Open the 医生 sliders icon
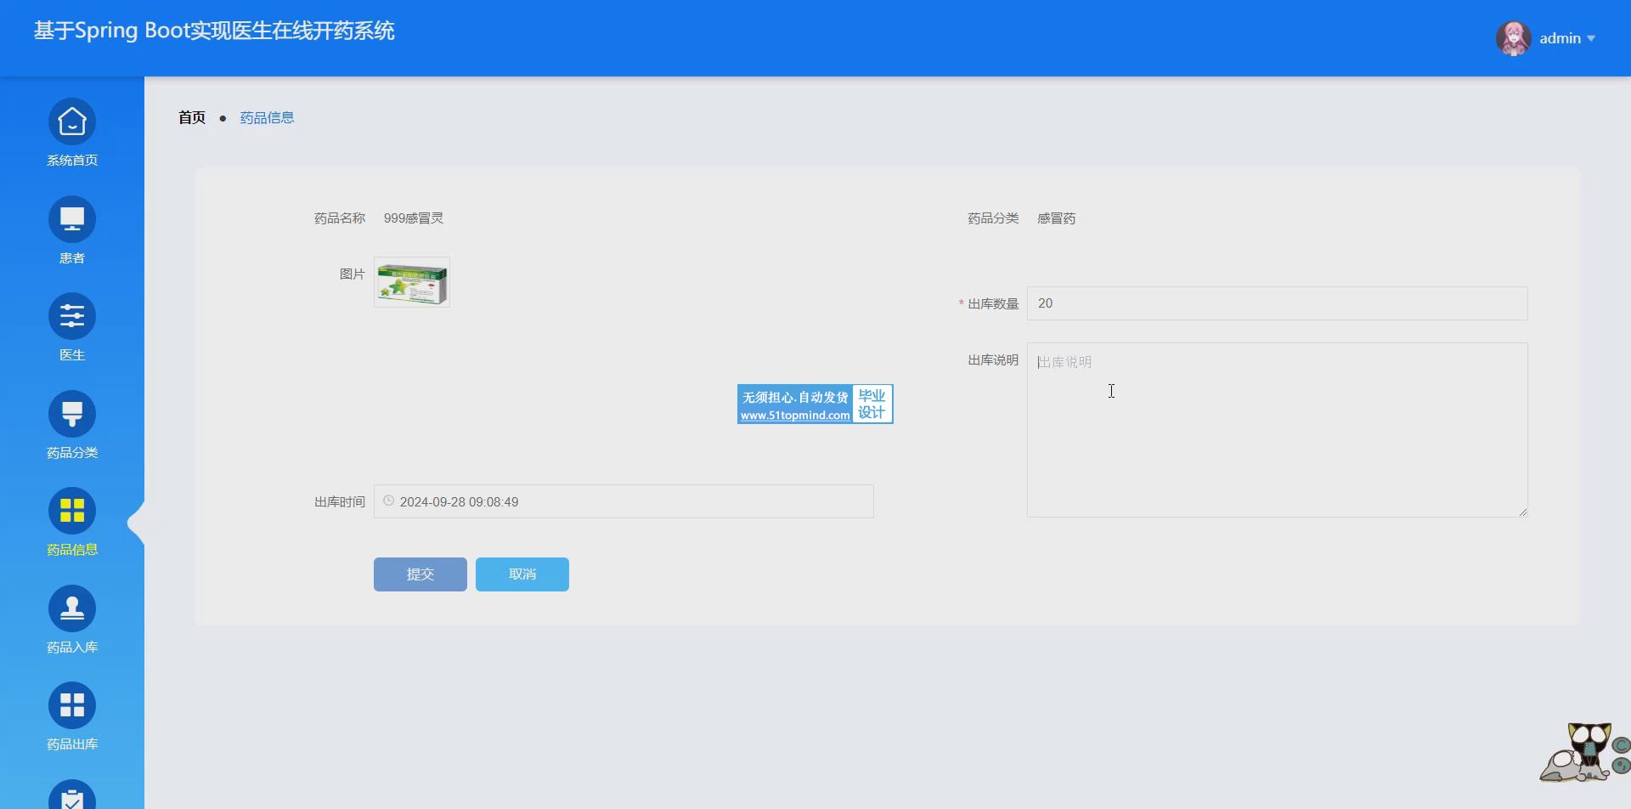This screenshot has height=809, width=1631. pyautogui.click(x=72, y=317)
